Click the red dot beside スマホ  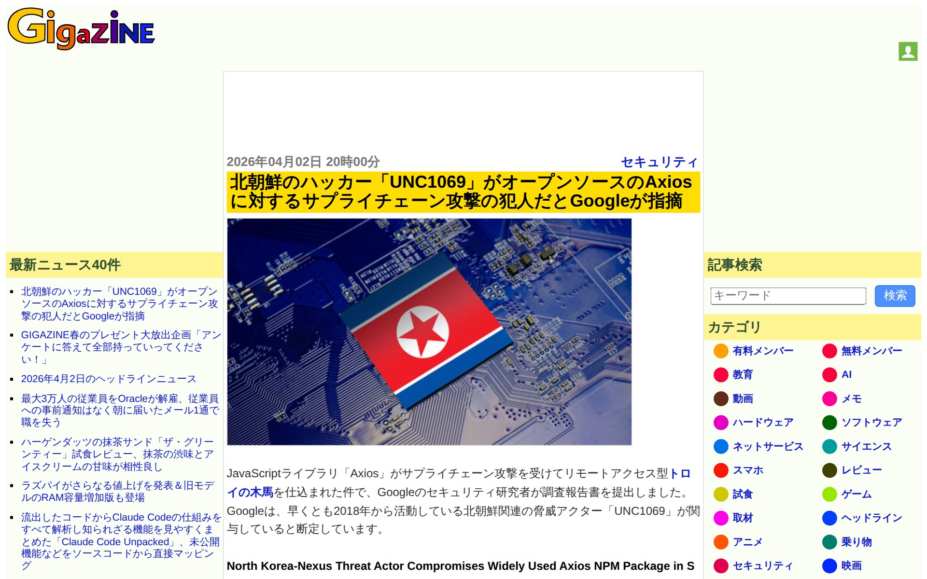point(721,470)
